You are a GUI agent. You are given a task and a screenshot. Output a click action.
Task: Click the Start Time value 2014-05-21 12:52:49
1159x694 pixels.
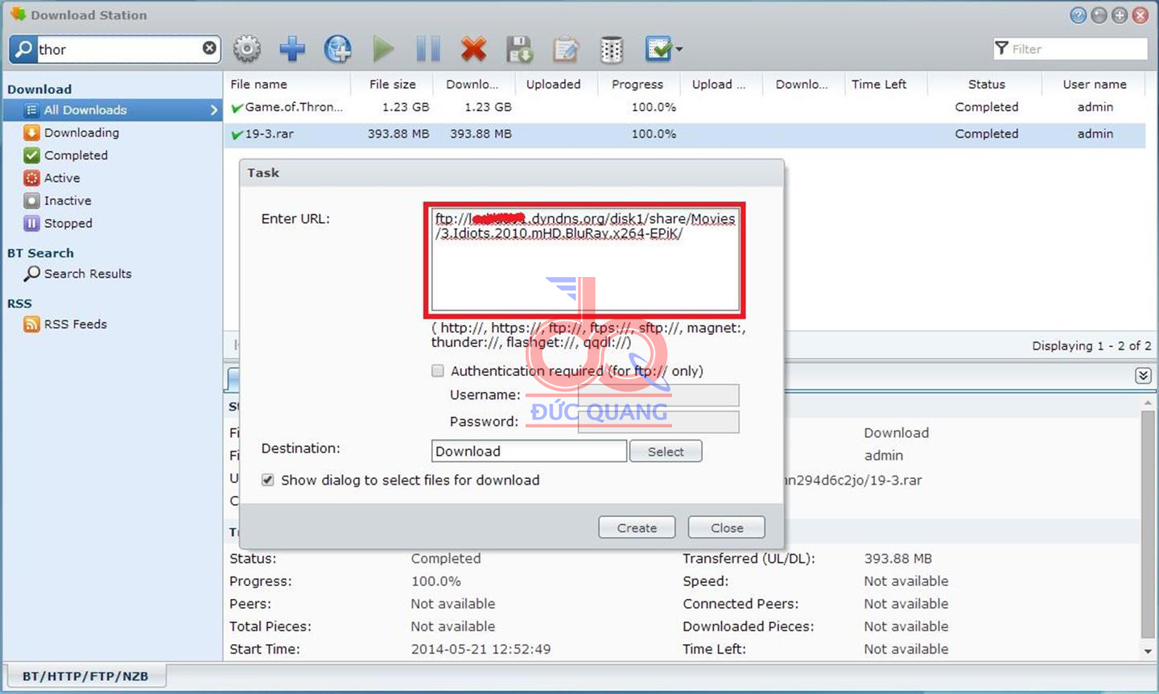[481, 649]
